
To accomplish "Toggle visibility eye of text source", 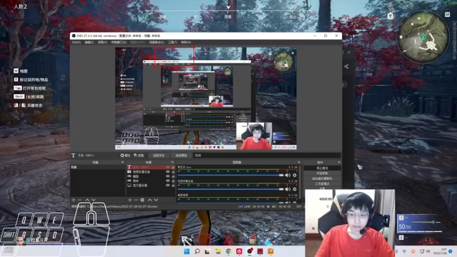I will [167, 167].
